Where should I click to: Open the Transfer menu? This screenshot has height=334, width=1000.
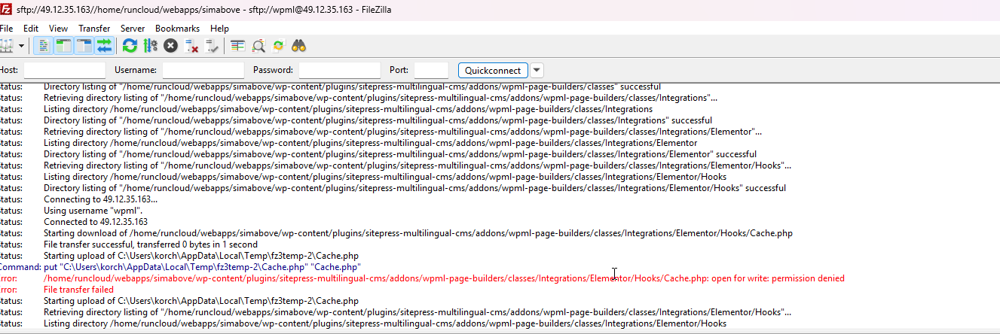[94, 29]
